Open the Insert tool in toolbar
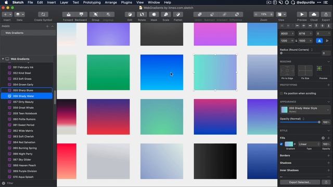Screen dimensions: 333x187 tap(7, 15)
